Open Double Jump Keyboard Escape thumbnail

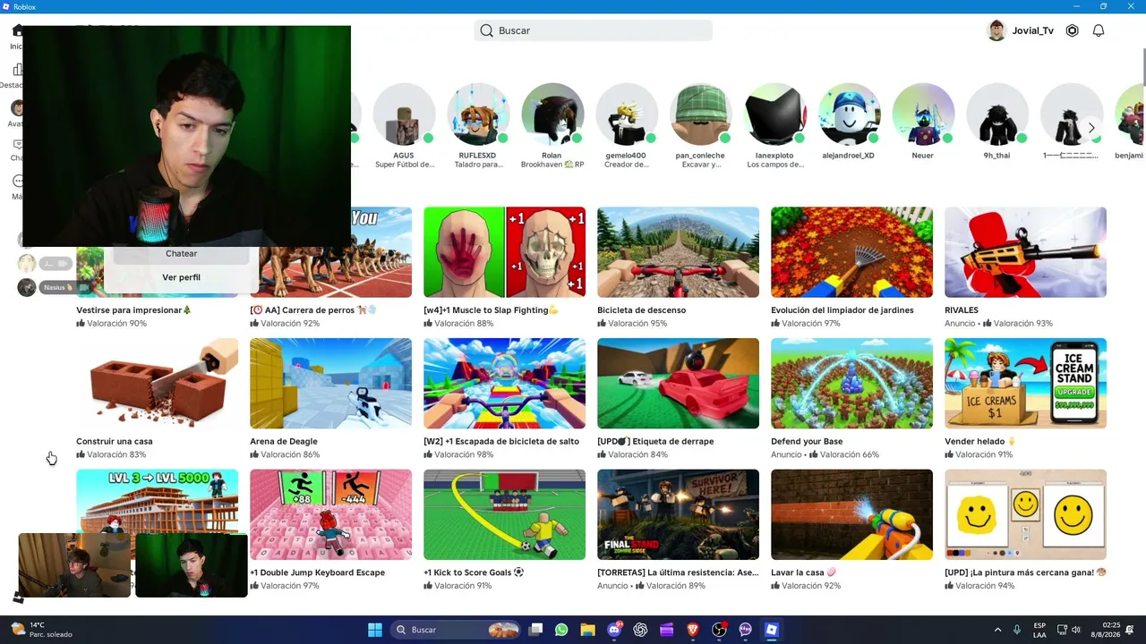click(x=331, y=514)
